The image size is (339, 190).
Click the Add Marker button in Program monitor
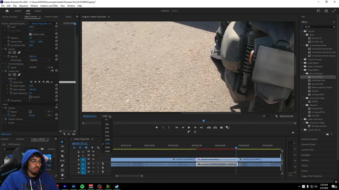coord(157,127)
